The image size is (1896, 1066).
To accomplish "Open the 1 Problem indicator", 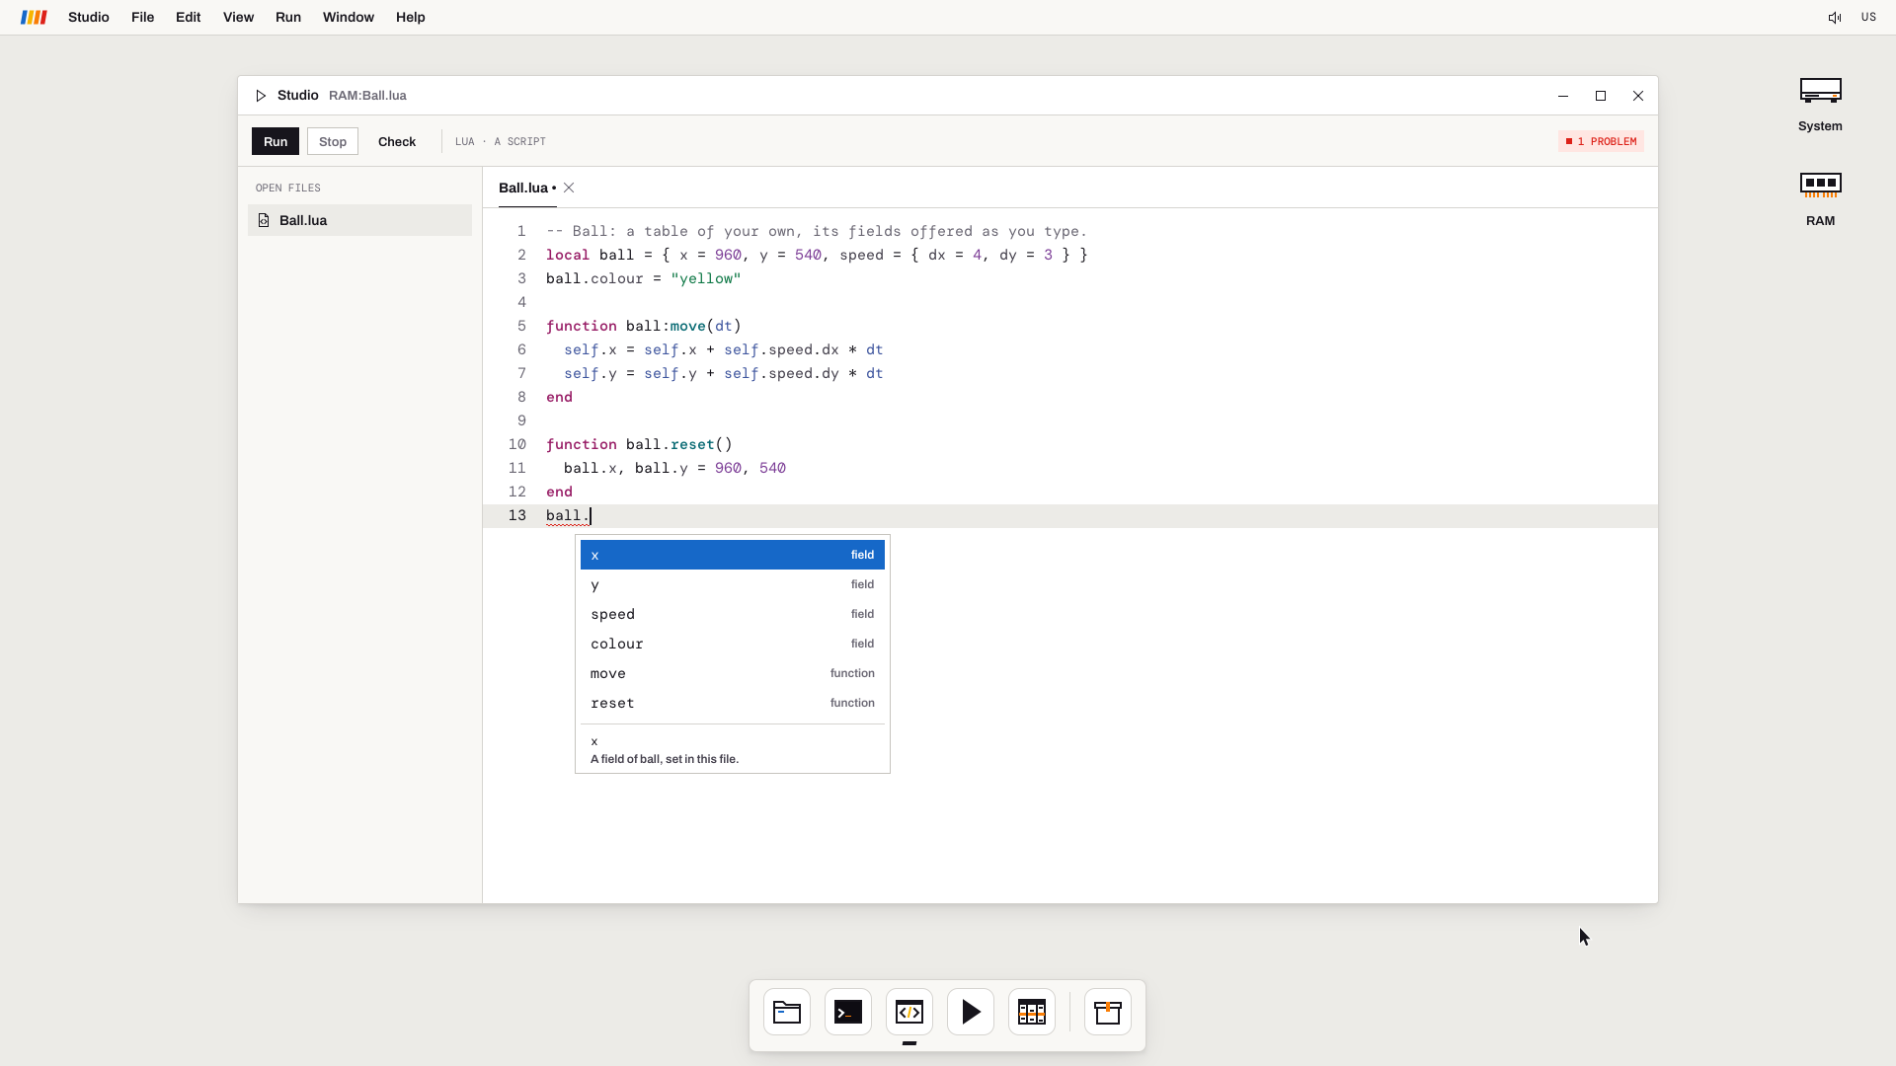I will tap(1601, 141).
